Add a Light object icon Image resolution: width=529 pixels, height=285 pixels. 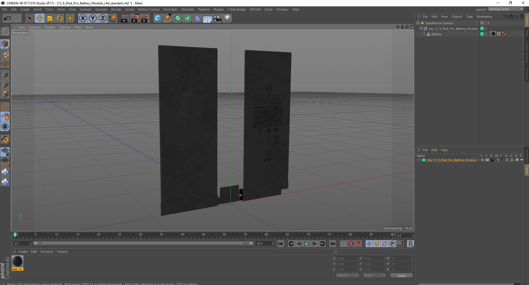[228, 18]
